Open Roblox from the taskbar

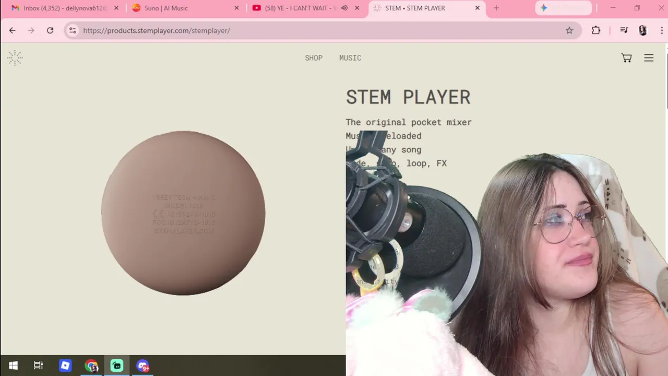click(65, 366)
